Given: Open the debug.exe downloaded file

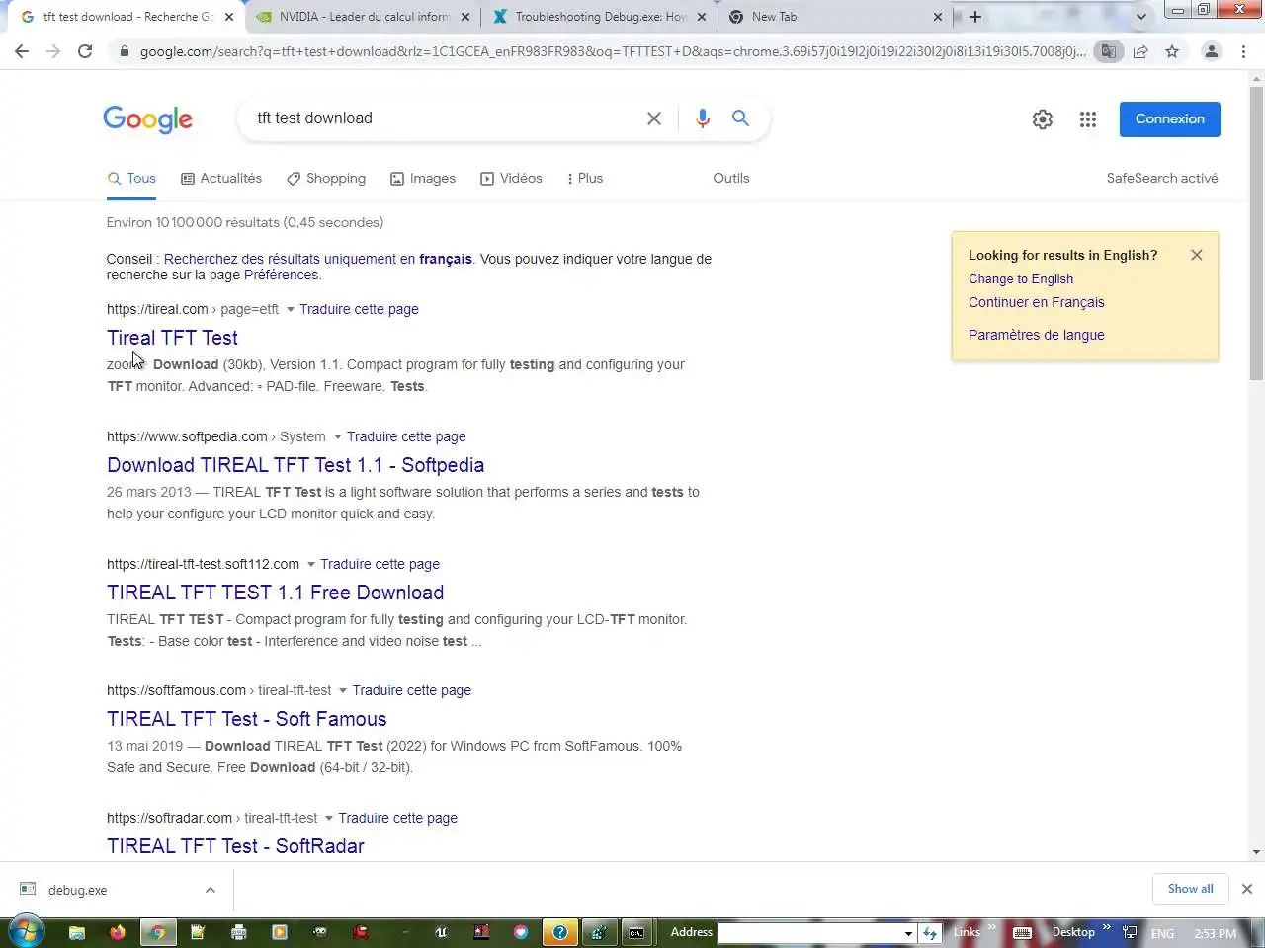Looking at the screenshot, I should point(77,890).
